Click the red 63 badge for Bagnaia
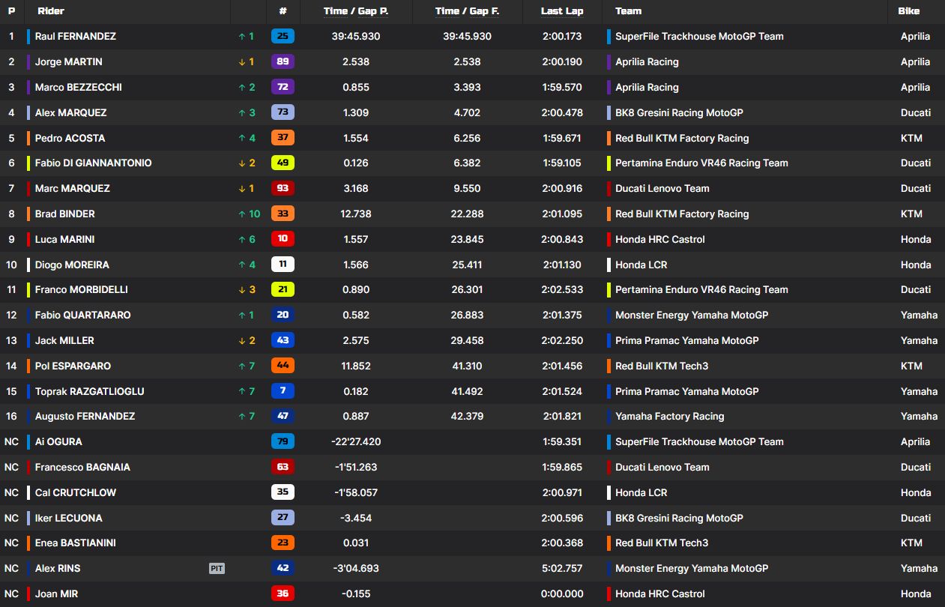945x607 pixels. (283, 467)
